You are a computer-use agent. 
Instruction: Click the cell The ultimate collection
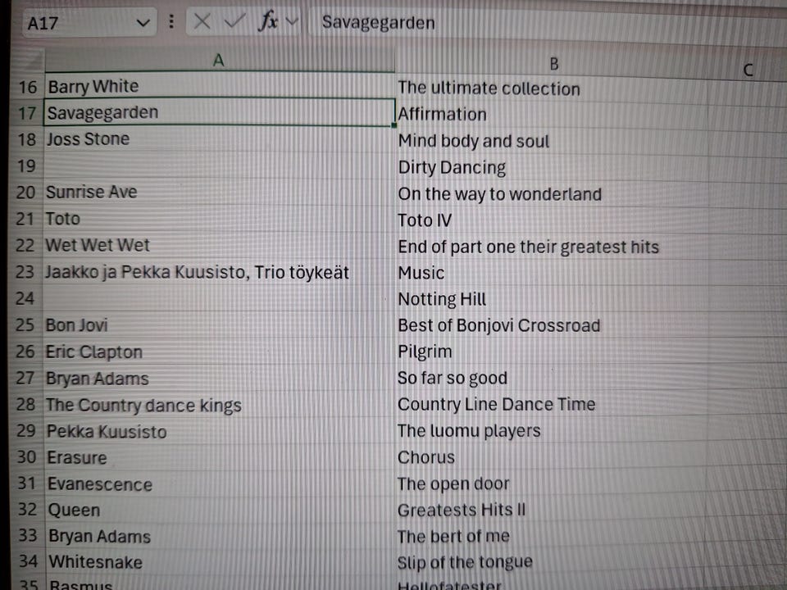(552, 88)
